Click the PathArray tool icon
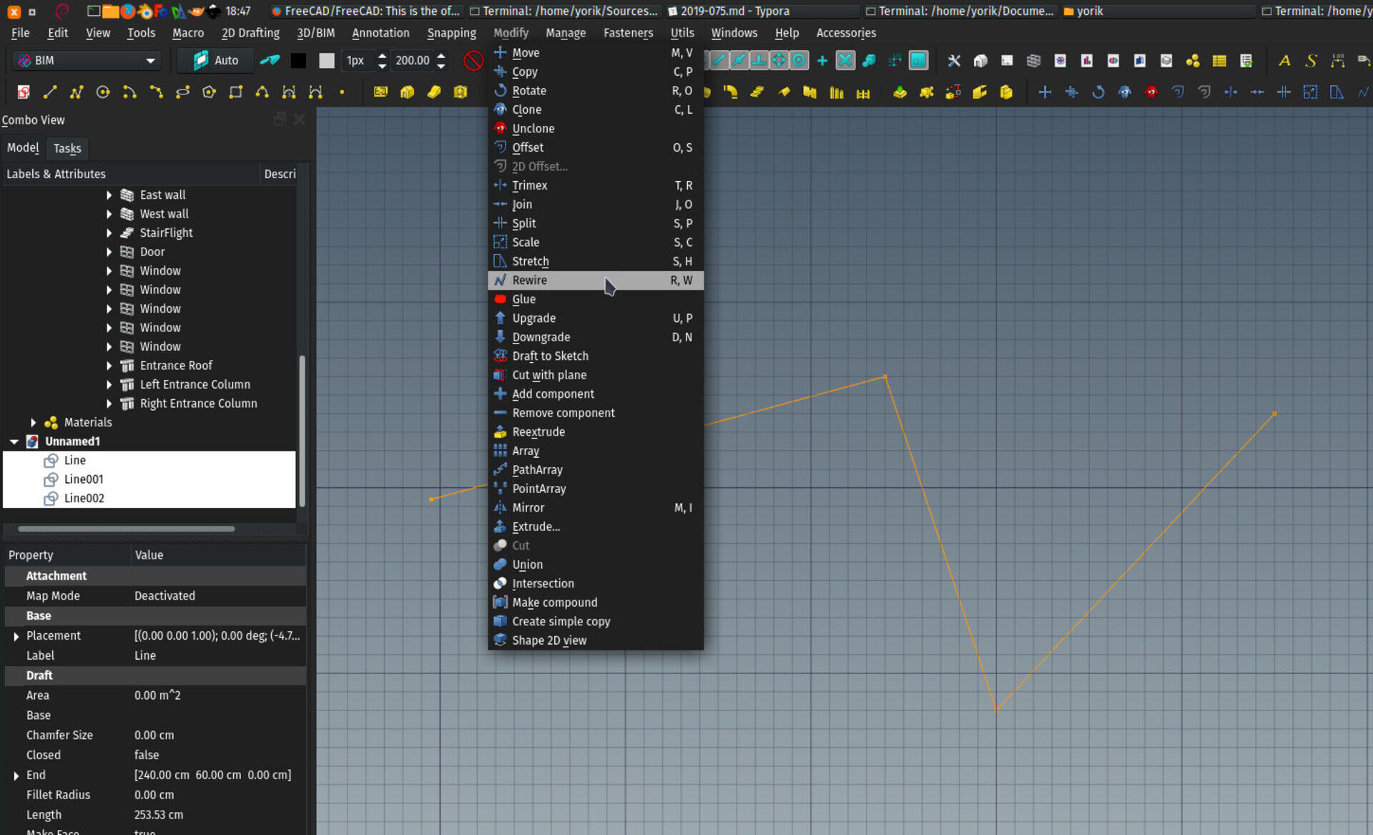 coord(500,469)
